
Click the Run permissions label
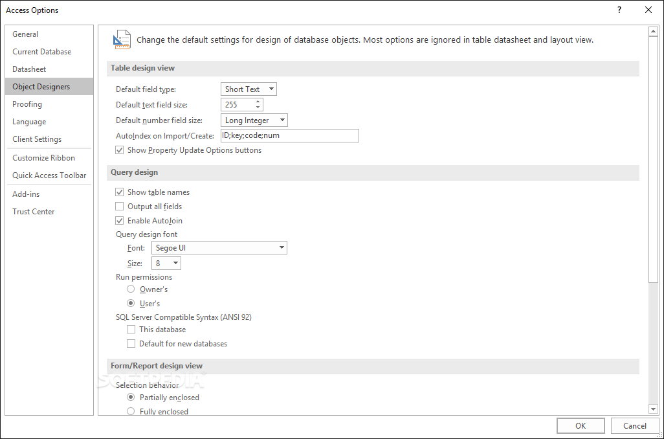click(144, 277)
